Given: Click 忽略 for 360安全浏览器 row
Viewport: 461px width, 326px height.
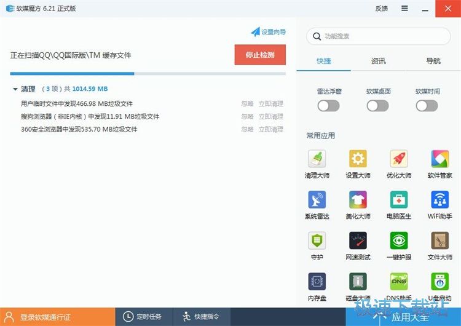Looking at the screenshot, I should point(247,129).
